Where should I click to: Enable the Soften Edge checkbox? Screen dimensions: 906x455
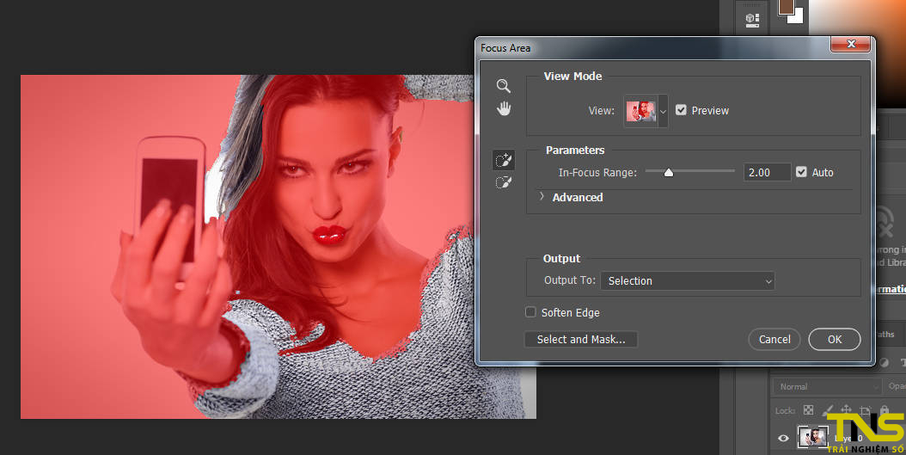tap(530, 312)
